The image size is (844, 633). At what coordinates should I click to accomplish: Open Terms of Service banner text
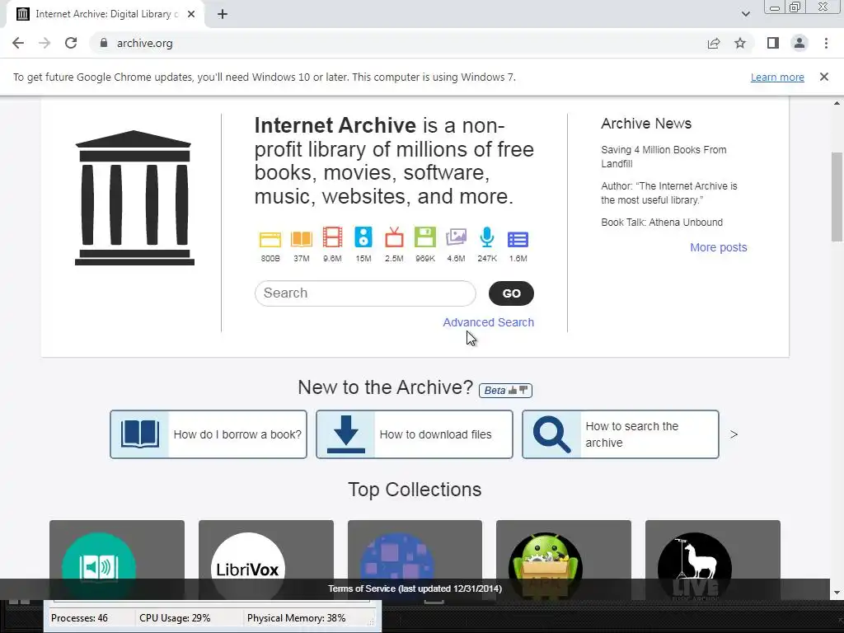(x=415, y=588)
